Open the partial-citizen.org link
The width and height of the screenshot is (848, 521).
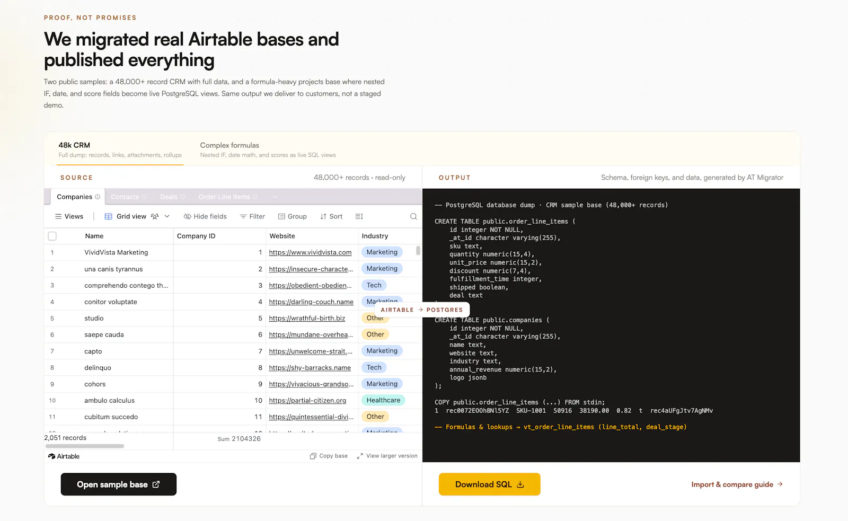[307, 400]
